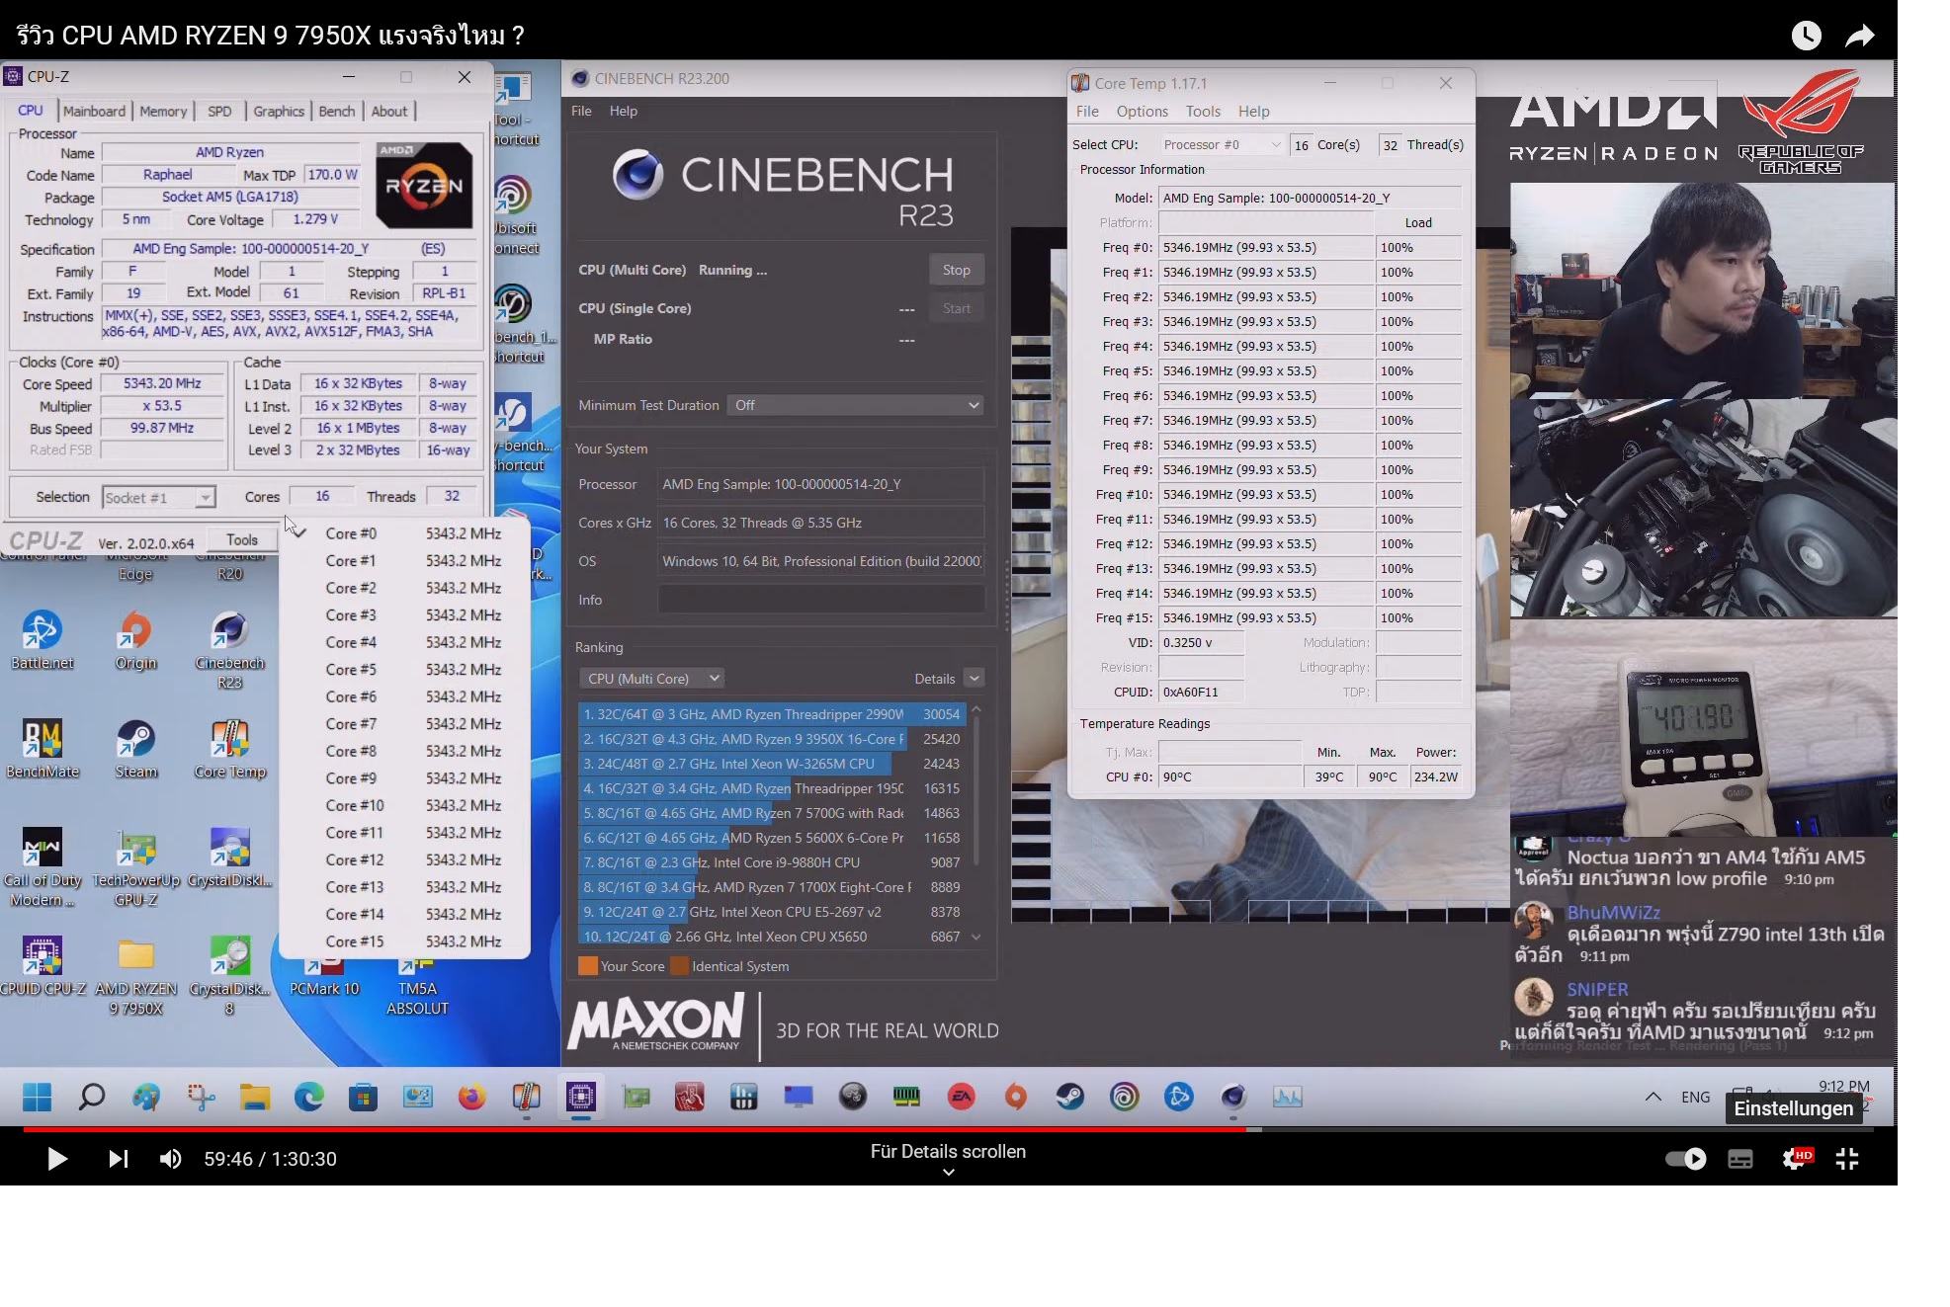Click the ENG language indicator
The height and width of the screenshot is (1307, 1950).
coord(1695,1097)
